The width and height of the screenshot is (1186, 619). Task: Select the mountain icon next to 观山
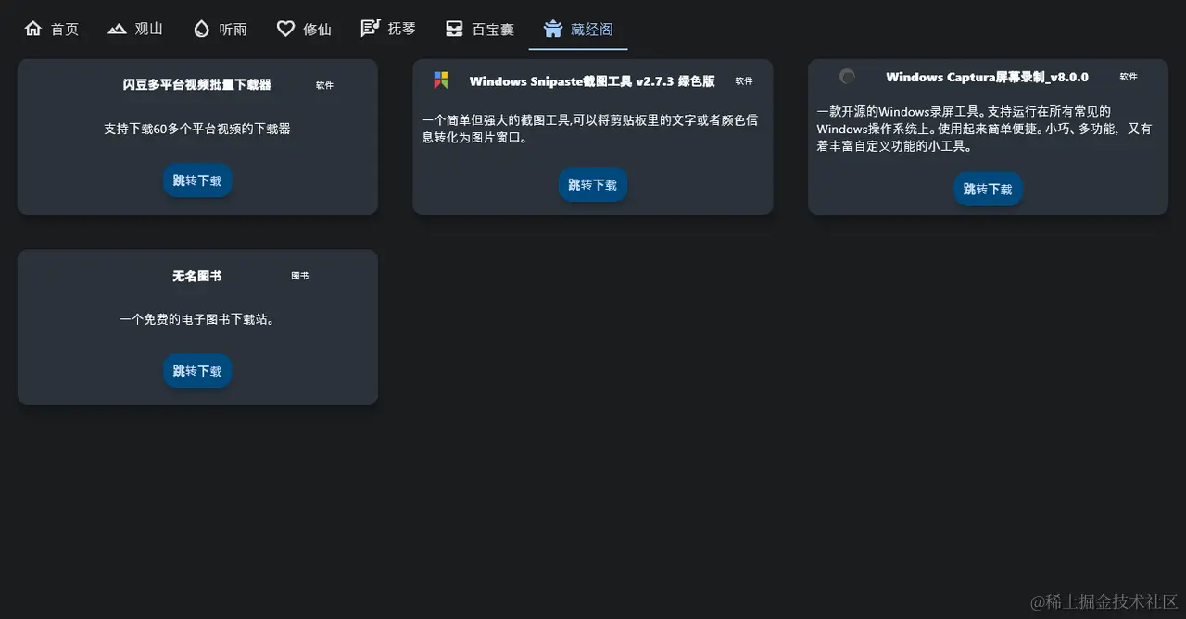[x=117, y=28]
